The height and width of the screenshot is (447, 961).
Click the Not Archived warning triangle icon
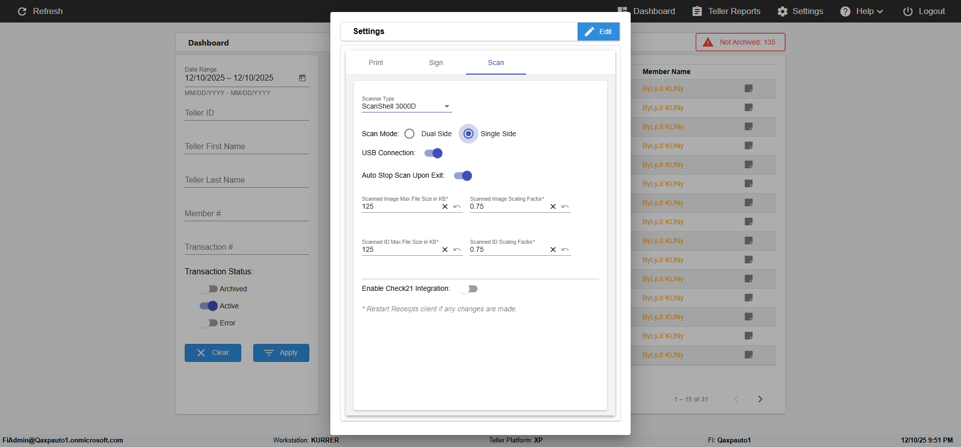(x=708, y=43)
